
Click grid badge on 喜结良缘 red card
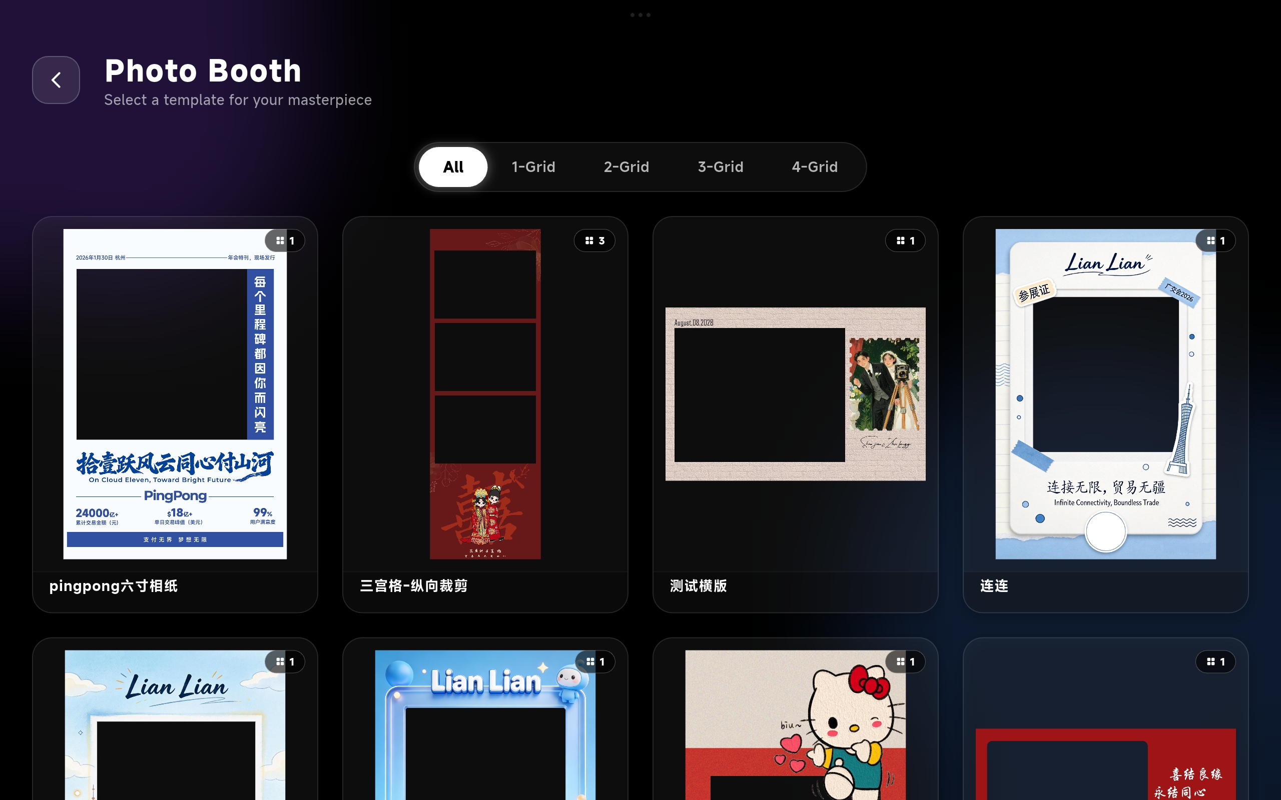1215,662
